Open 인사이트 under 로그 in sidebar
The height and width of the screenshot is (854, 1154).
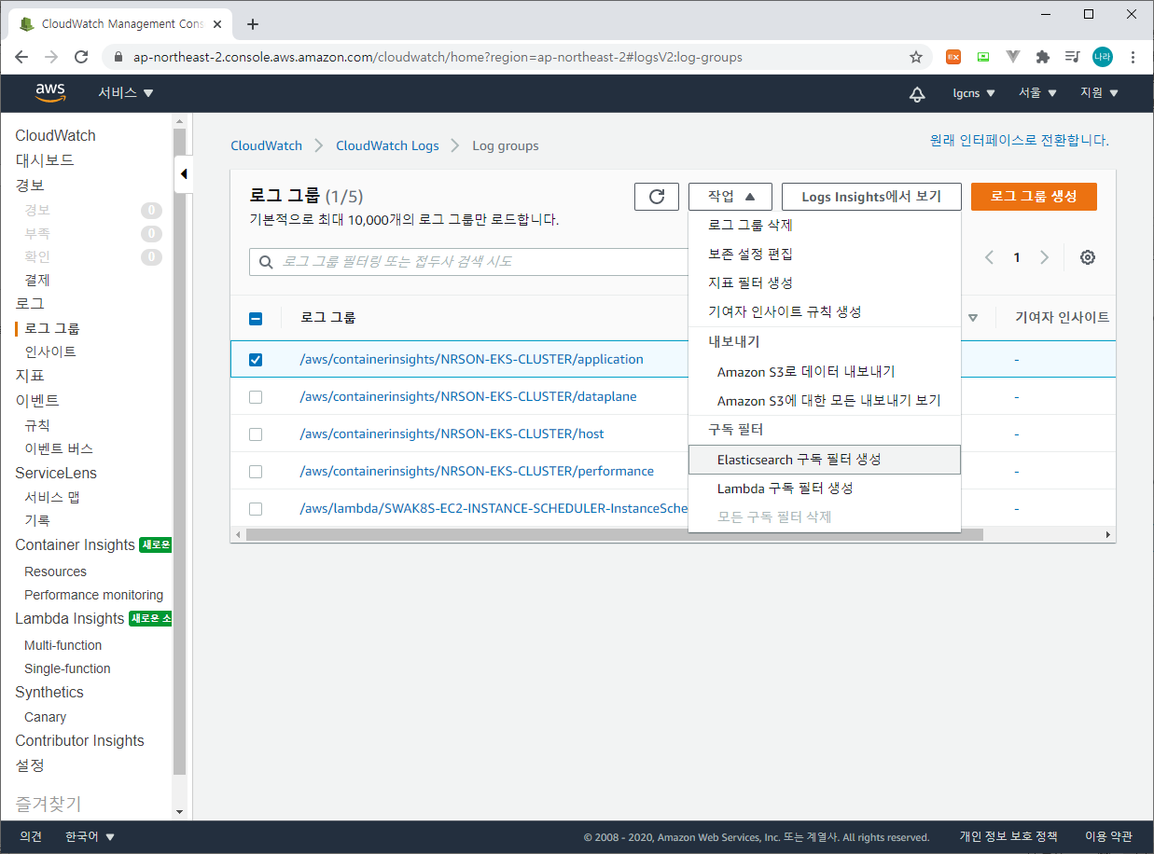click(x=50, y=351)
